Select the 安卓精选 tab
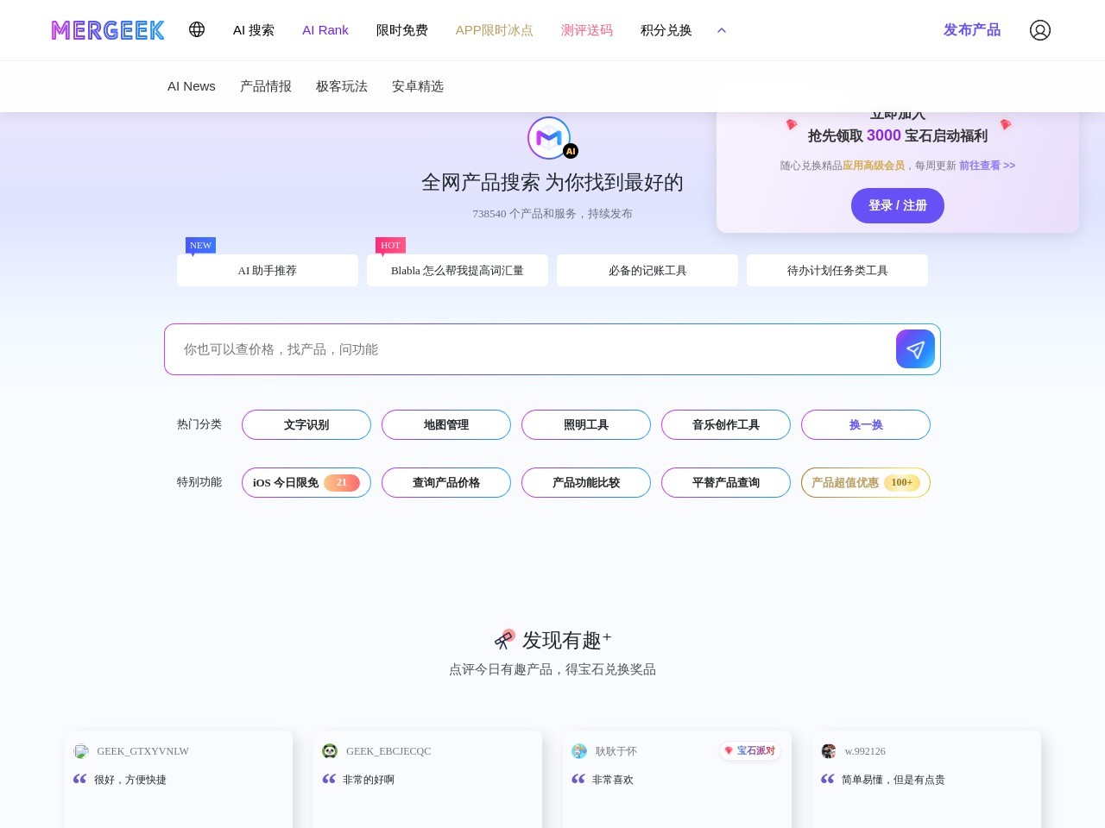The image size is (1105, 828). 418,86
